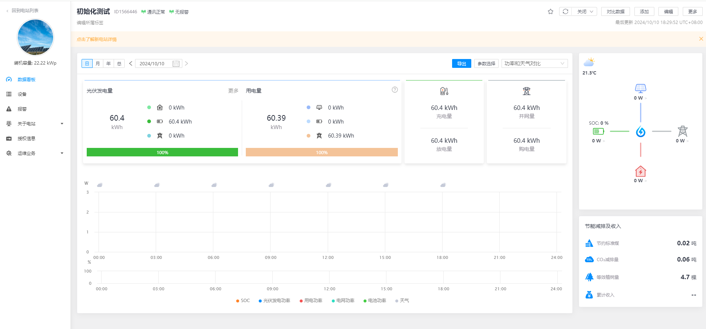Click the refresh icon button

coord(565,12)
